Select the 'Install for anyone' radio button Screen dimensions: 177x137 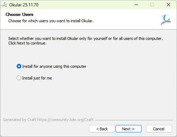tap(19, 66)
